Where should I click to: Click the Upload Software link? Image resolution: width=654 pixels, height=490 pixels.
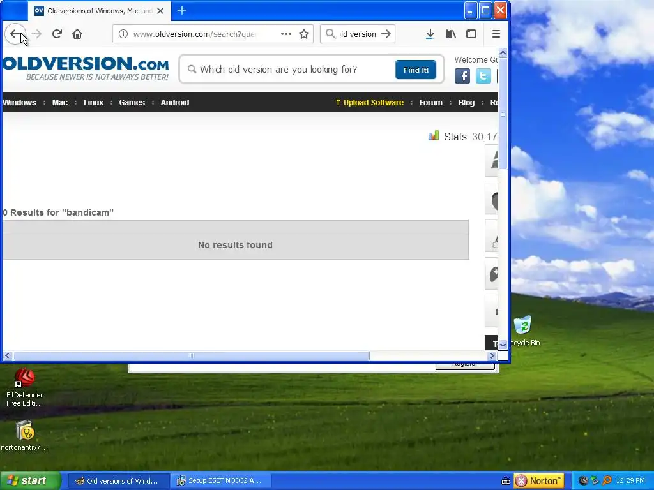(x=370, y=103)
